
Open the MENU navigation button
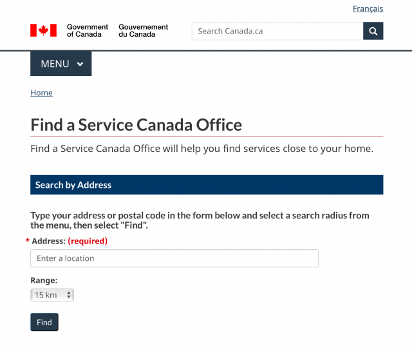61,64
